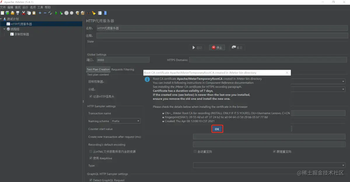Clear results using first broom-gear icon
Image resolution: width=350 pixels, height=182 pixels.
tap(77, 13)
